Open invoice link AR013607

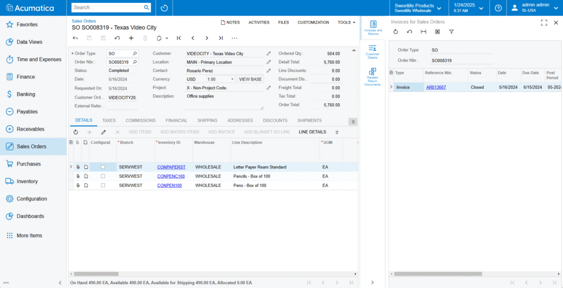click(x=436, y=87)
